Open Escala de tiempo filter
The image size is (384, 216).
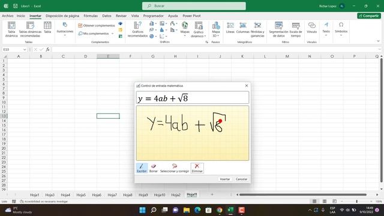(x=296, y=29)
